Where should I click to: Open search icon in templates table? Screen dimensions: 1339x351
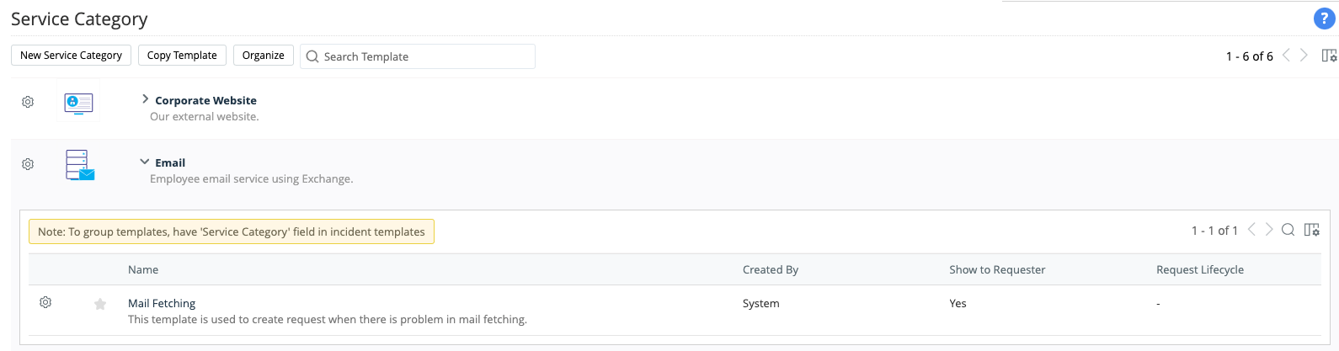[1288, 230]
